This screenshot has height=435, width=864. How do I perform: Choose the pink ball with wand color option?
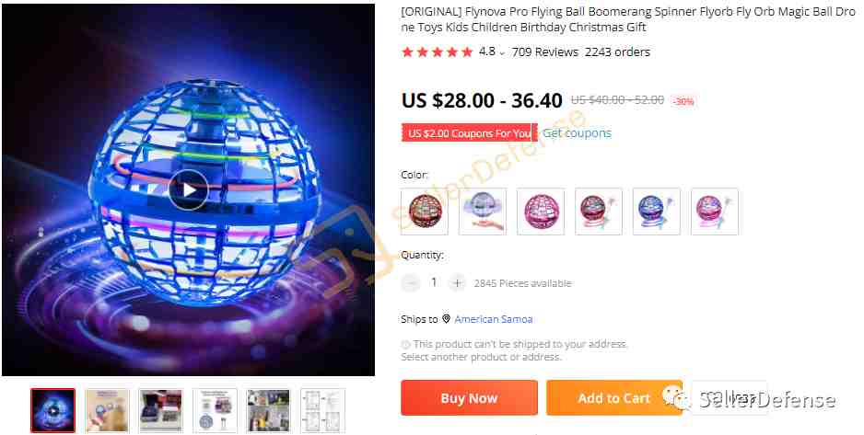click(714, 212)
